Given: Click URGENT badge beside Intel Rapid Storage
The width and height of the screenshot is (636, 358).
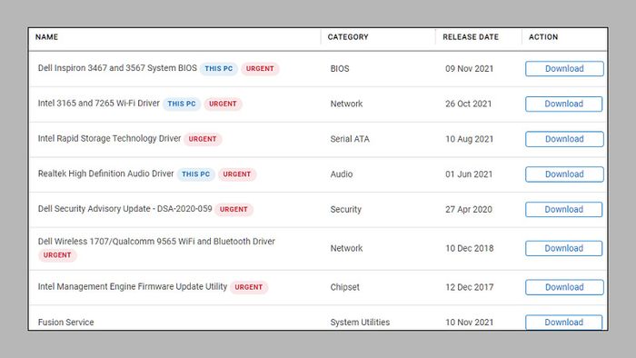Looking at the screenshot, I should [203, 139].
